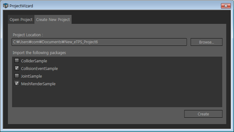Click the "Import the following packages" heading

point(39,52)
